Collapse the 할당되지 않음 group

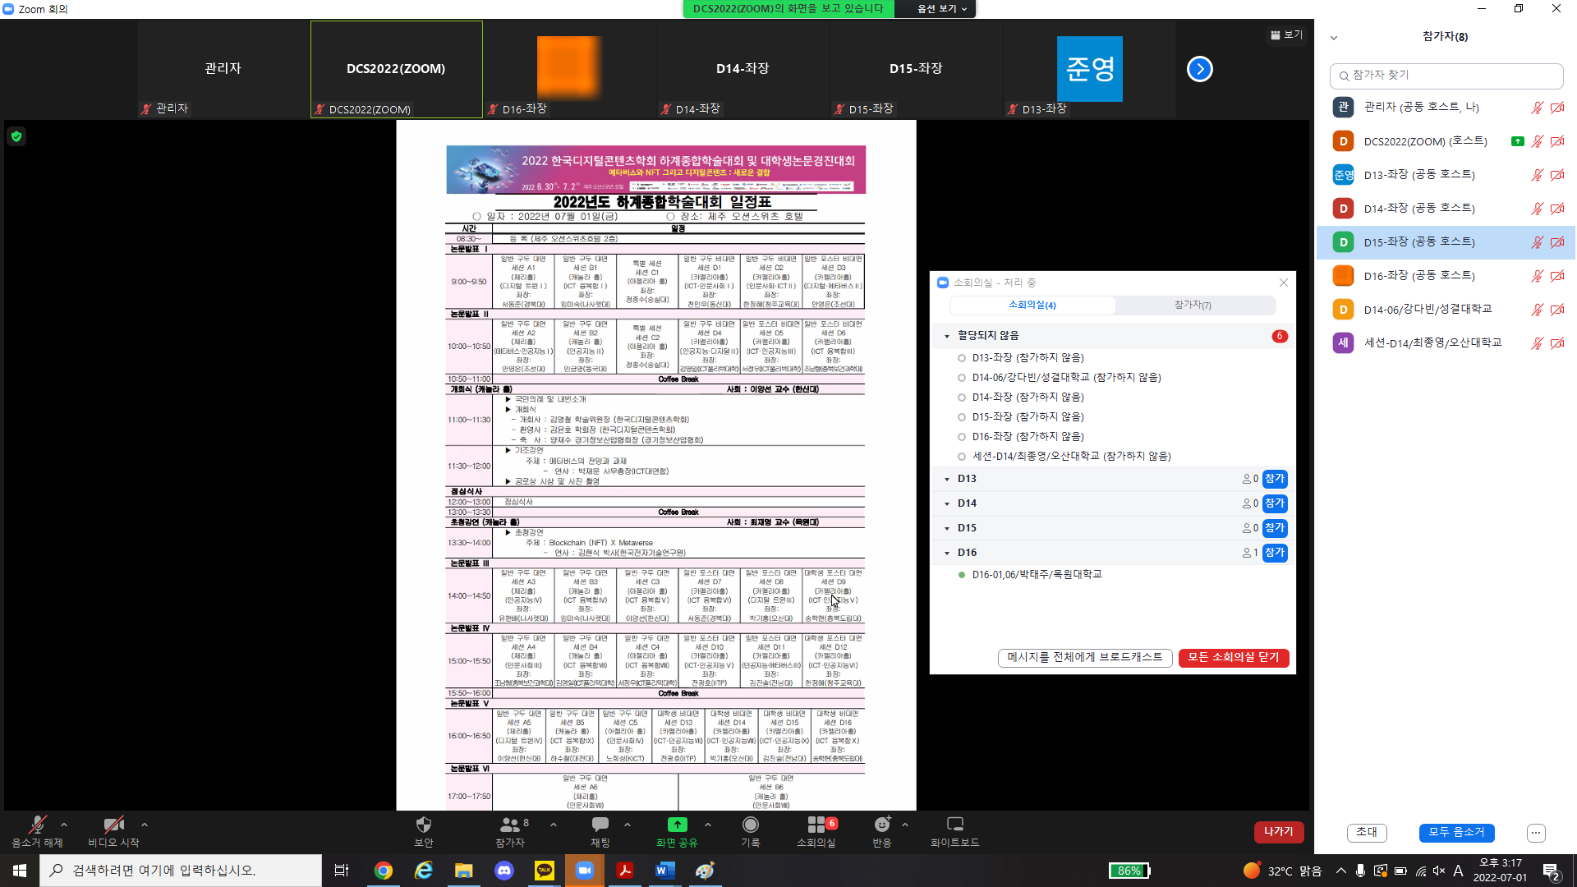point(947,336)
